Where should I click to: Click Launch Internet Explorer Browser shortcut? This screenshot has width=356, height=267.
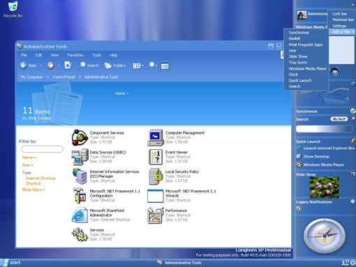(326, 148)
